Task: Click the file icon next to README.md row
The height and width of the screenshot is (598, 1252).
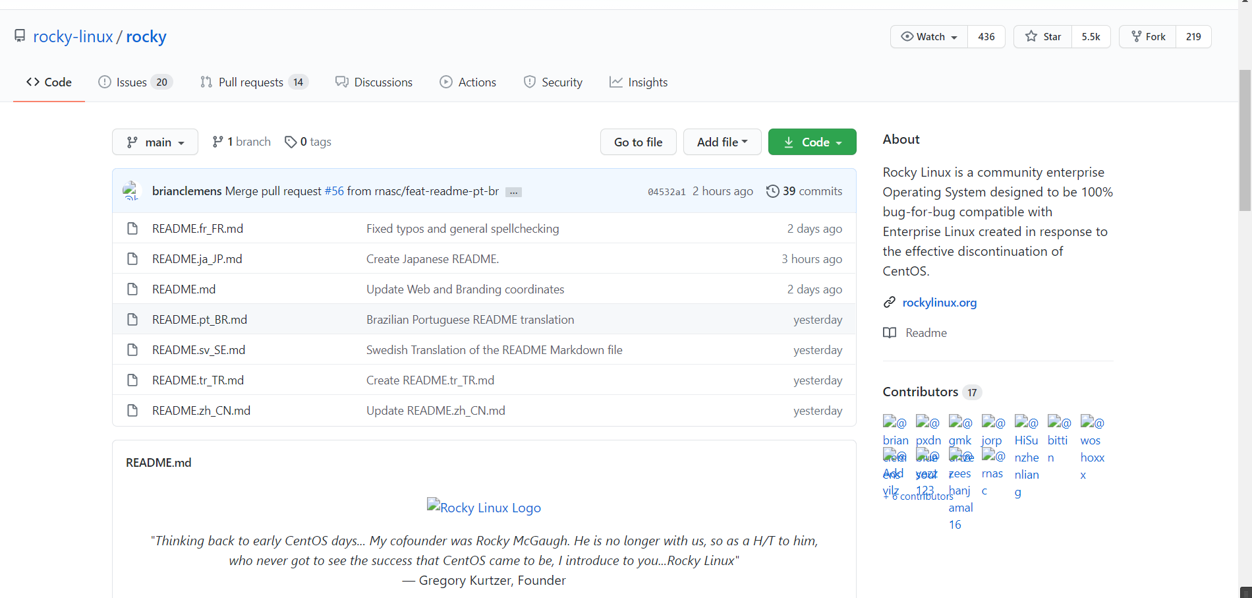Action: click(132, 289)
